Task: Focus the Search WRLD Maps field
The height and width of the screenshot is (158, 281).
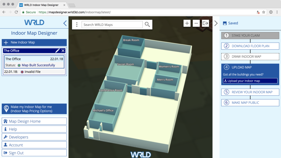Action: click(x=112, y=24)
